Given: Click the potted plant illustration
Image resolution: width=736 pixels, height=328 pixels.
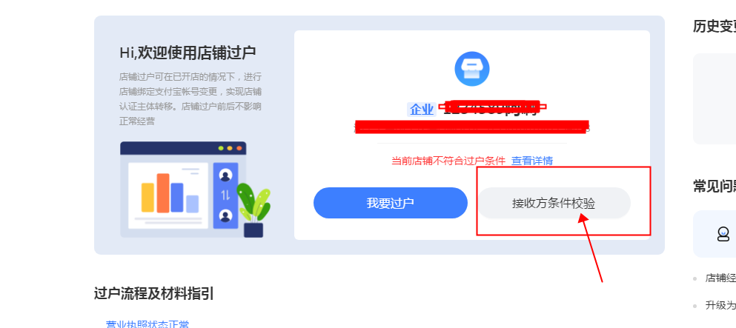Looking at the screenshot, I should point(253,210).
